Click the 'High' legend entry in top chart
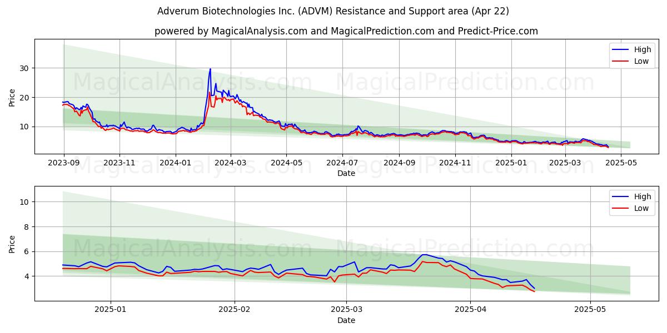Image resolution: width=667 pixels, height=333 pixels. click(632, 49)
